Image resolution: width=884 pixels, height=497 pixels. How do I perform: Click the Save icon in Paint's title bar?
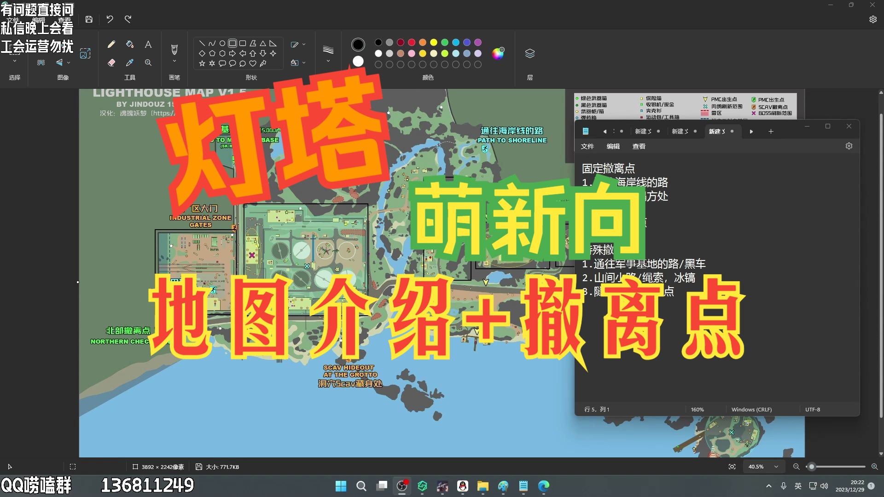point(89,19)
